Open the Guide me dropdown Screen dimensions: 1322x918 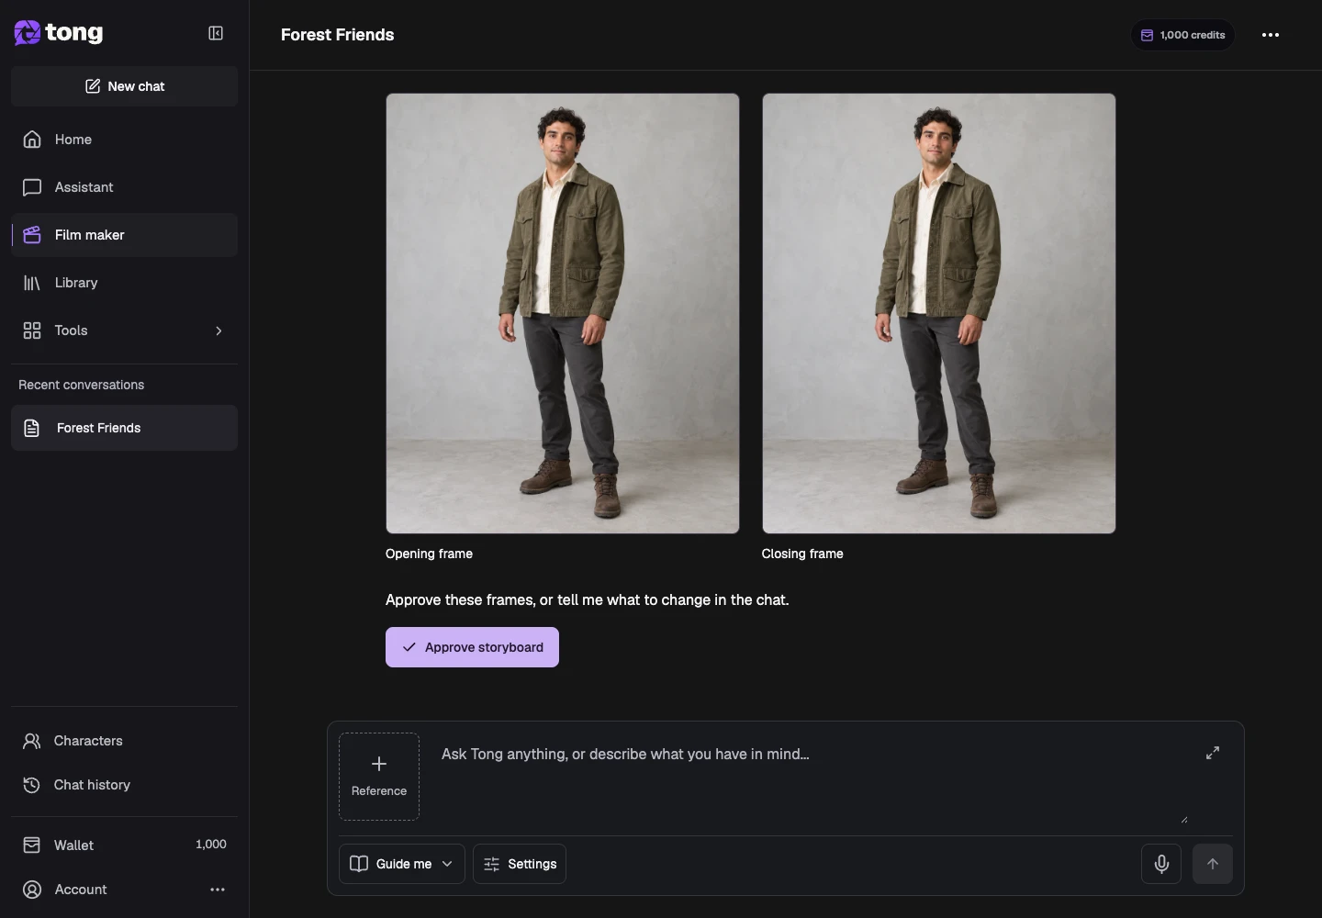tap(402, 864)
